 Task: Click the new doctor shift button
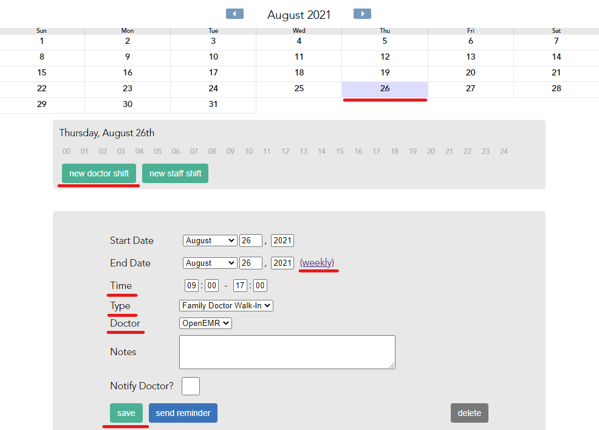click(99, 173)
